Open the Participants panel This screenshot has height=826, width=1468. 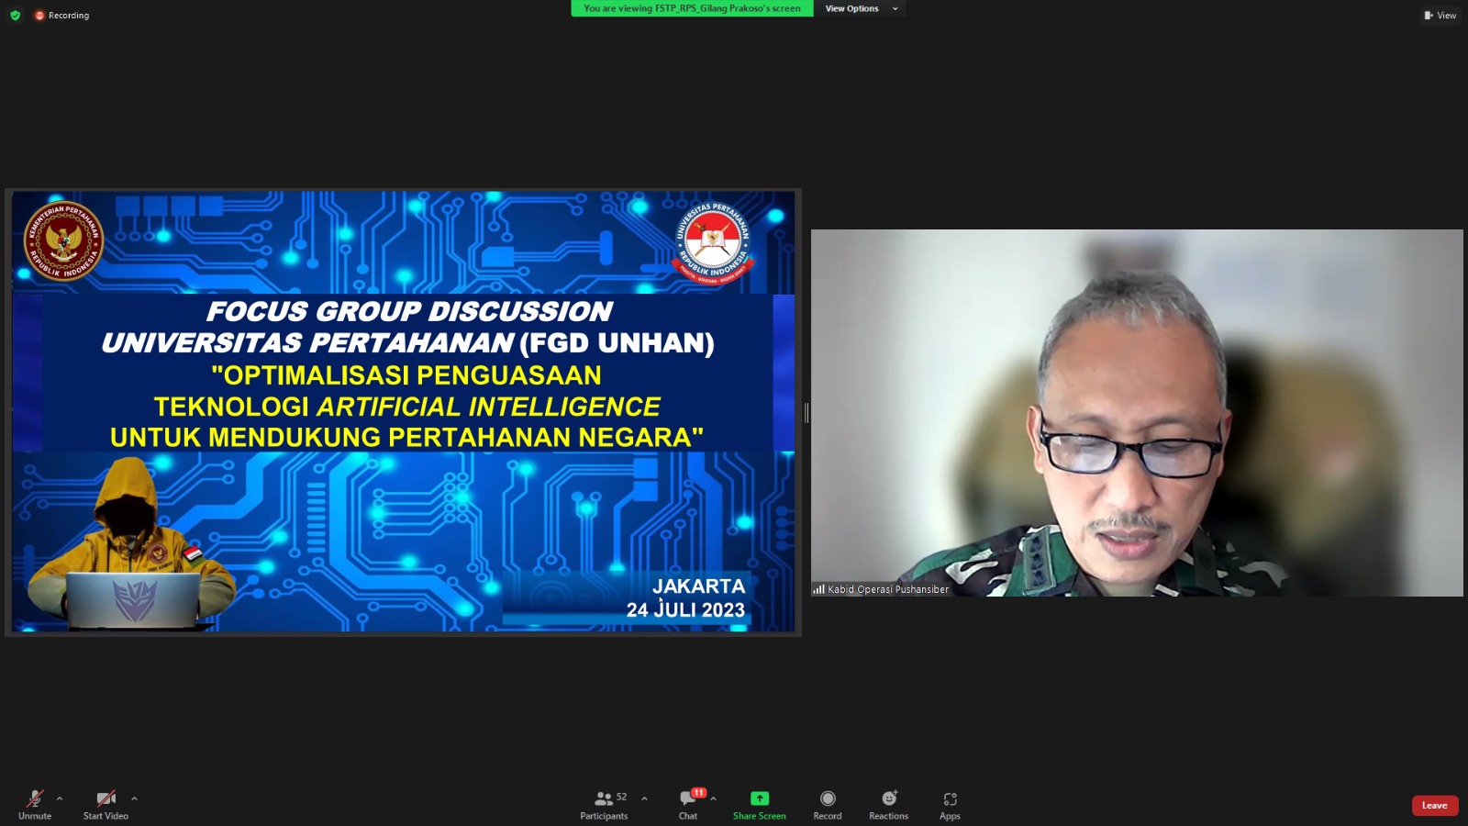(605, 804)
